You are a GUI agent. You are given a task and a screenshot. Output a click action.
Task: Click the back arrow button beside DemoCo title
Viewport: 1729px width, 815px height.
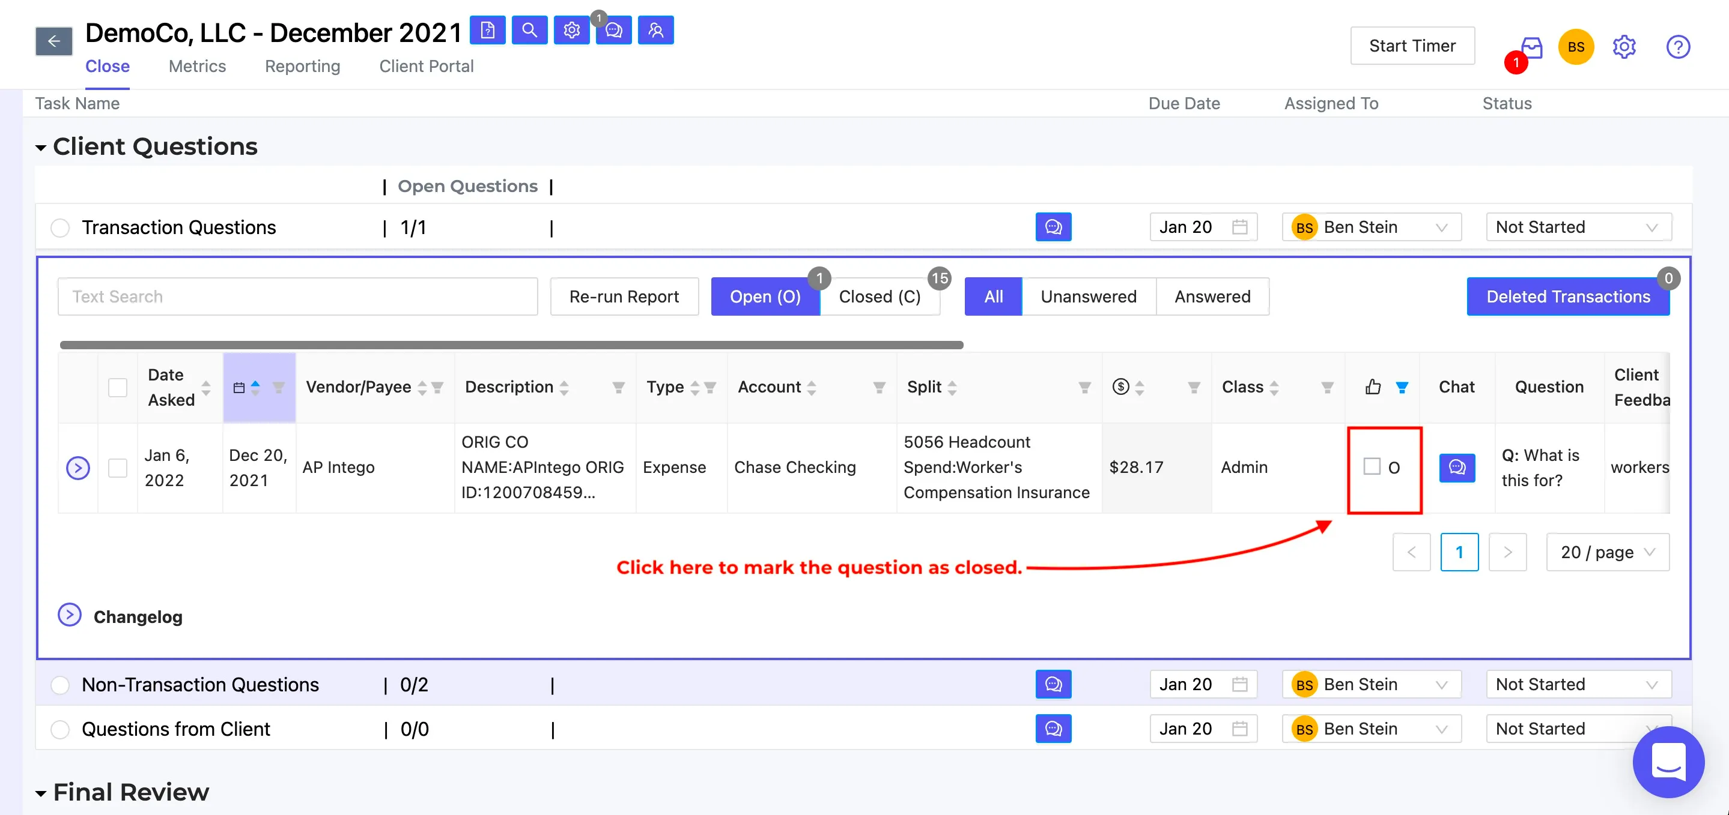click(x=53, y=41)
